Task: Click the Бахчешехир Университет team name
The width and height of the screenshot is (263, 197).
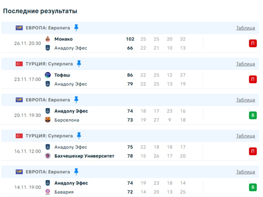Action: 84,156
